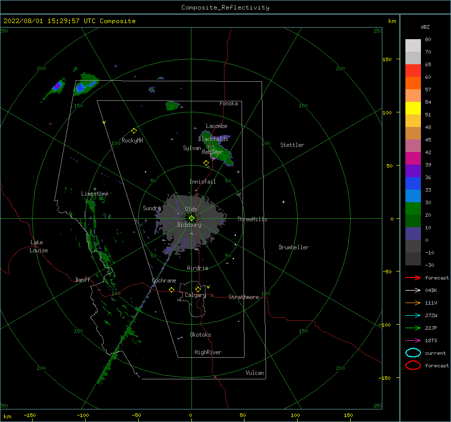Click the Drumheller town label
Screen dimensions: 451x422
click(x=294, y=247)
